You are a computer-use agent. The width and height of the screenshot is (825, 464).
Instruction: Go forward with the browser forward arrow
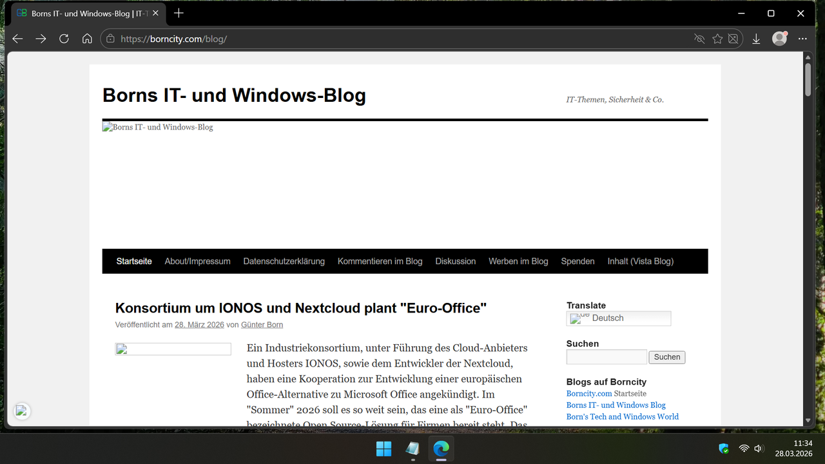point(41,39)
